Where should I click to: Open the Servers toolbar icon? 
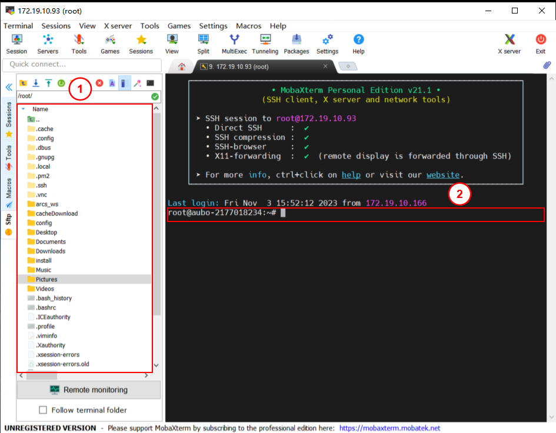tap(48, 44)
